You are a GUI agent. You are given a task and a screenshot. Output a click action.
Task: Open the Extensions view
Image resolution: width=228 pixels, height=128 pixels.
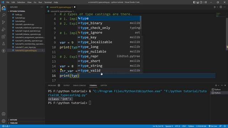[4, 36]
